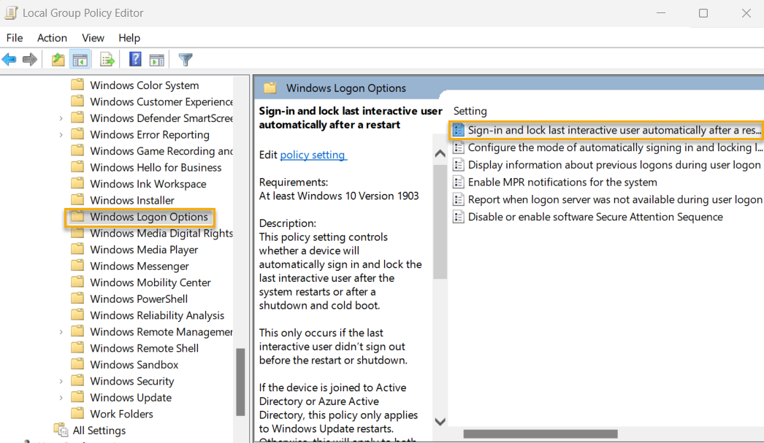This screenshot has width=764, height=443.
Task: Select Windows PowerShell folder in tree
Action: 138,299
